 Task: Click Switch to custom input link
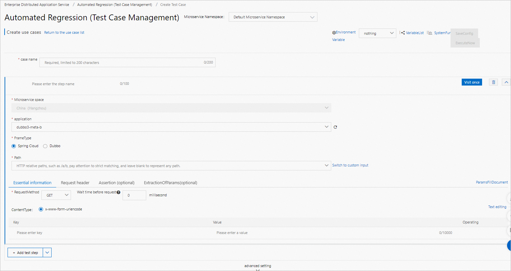[x=350, y=165]
